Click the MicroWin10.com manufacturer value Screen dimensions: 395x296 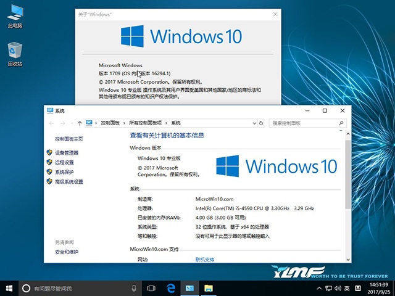(214, 199)
